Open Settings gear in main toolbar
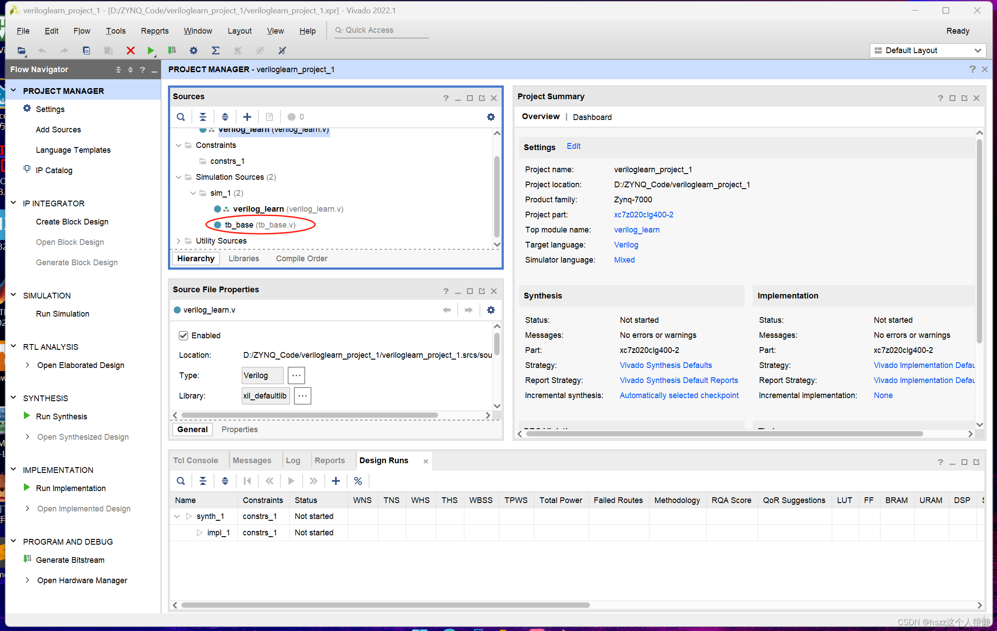This screenshot has width=997, height=631. (x=194, y=50)
